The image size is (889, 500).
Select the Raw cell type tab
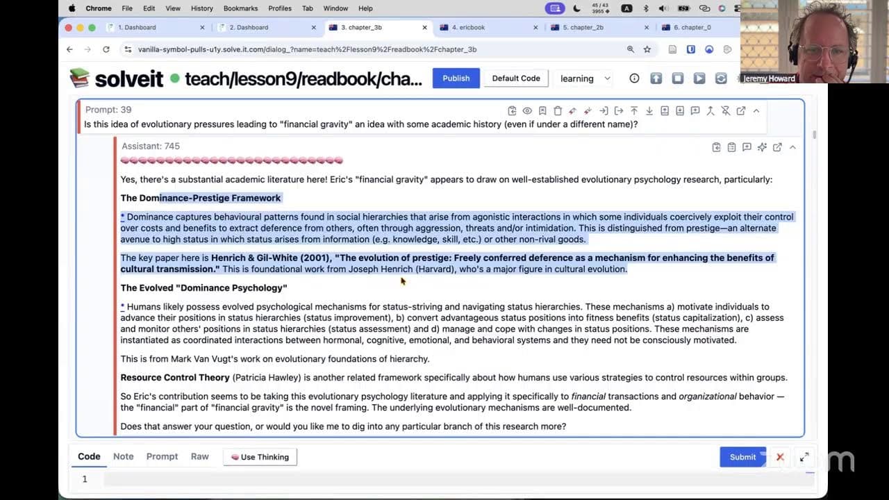200,456
